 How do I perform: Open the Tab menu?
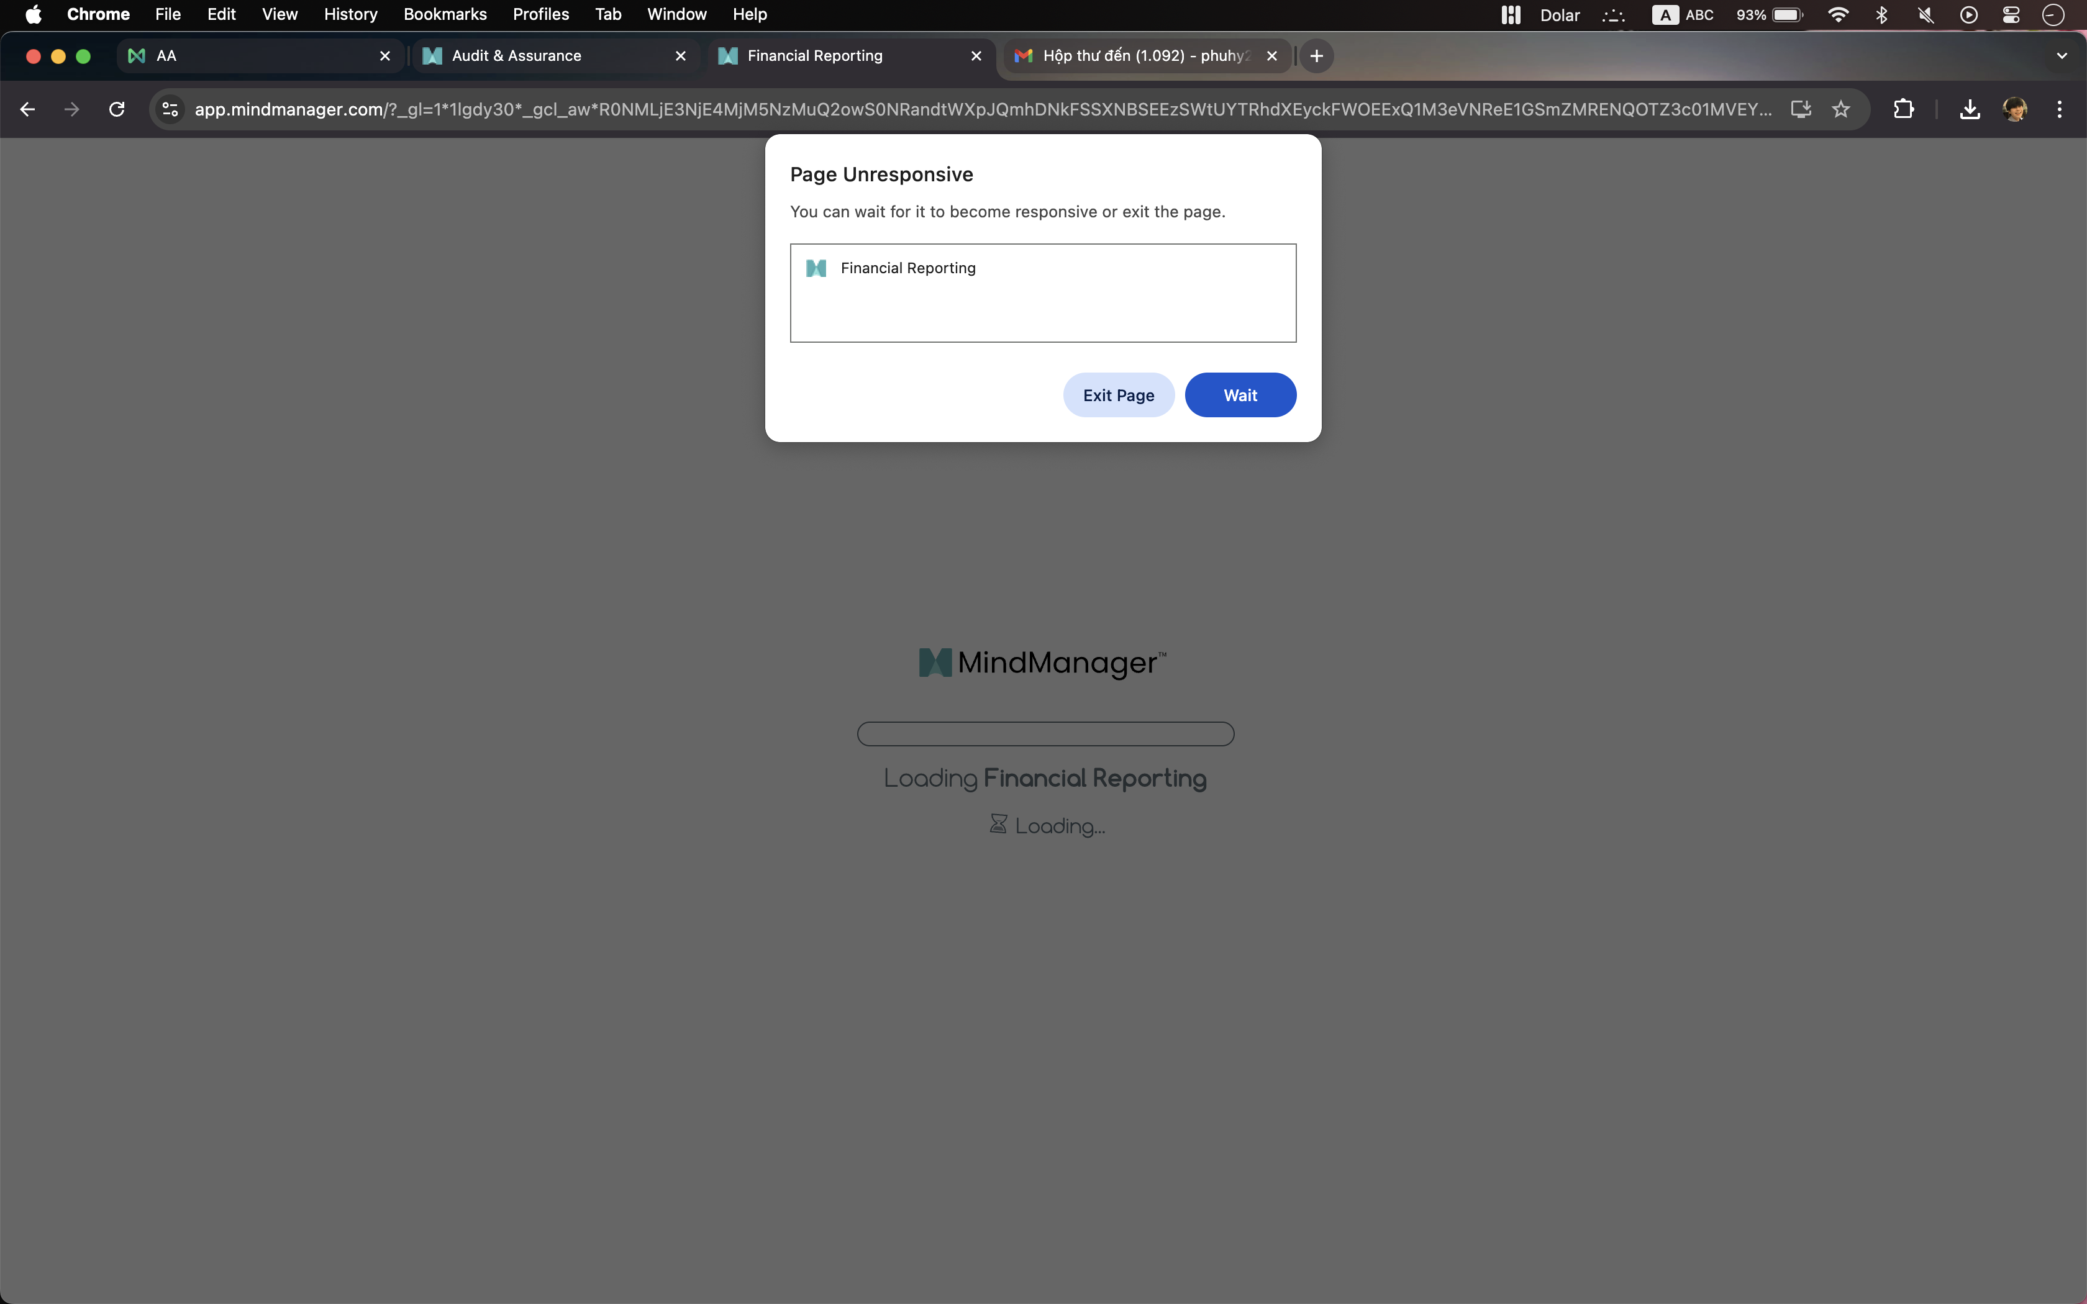pyautogui.click(x=608, y=15)
